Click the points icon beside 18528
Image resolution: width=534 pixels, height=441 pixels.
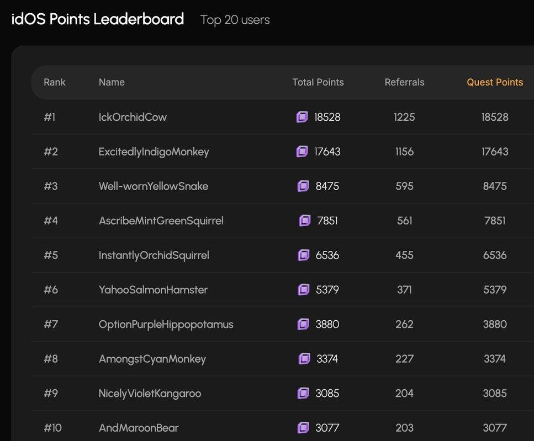[x=302, y=117]
